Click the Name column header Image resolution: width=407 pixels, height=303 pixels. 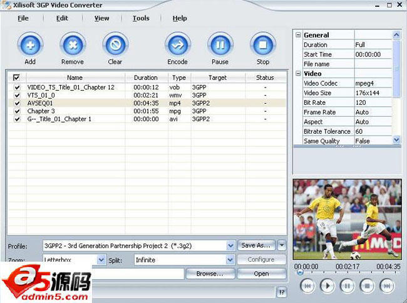coord(75,77)
